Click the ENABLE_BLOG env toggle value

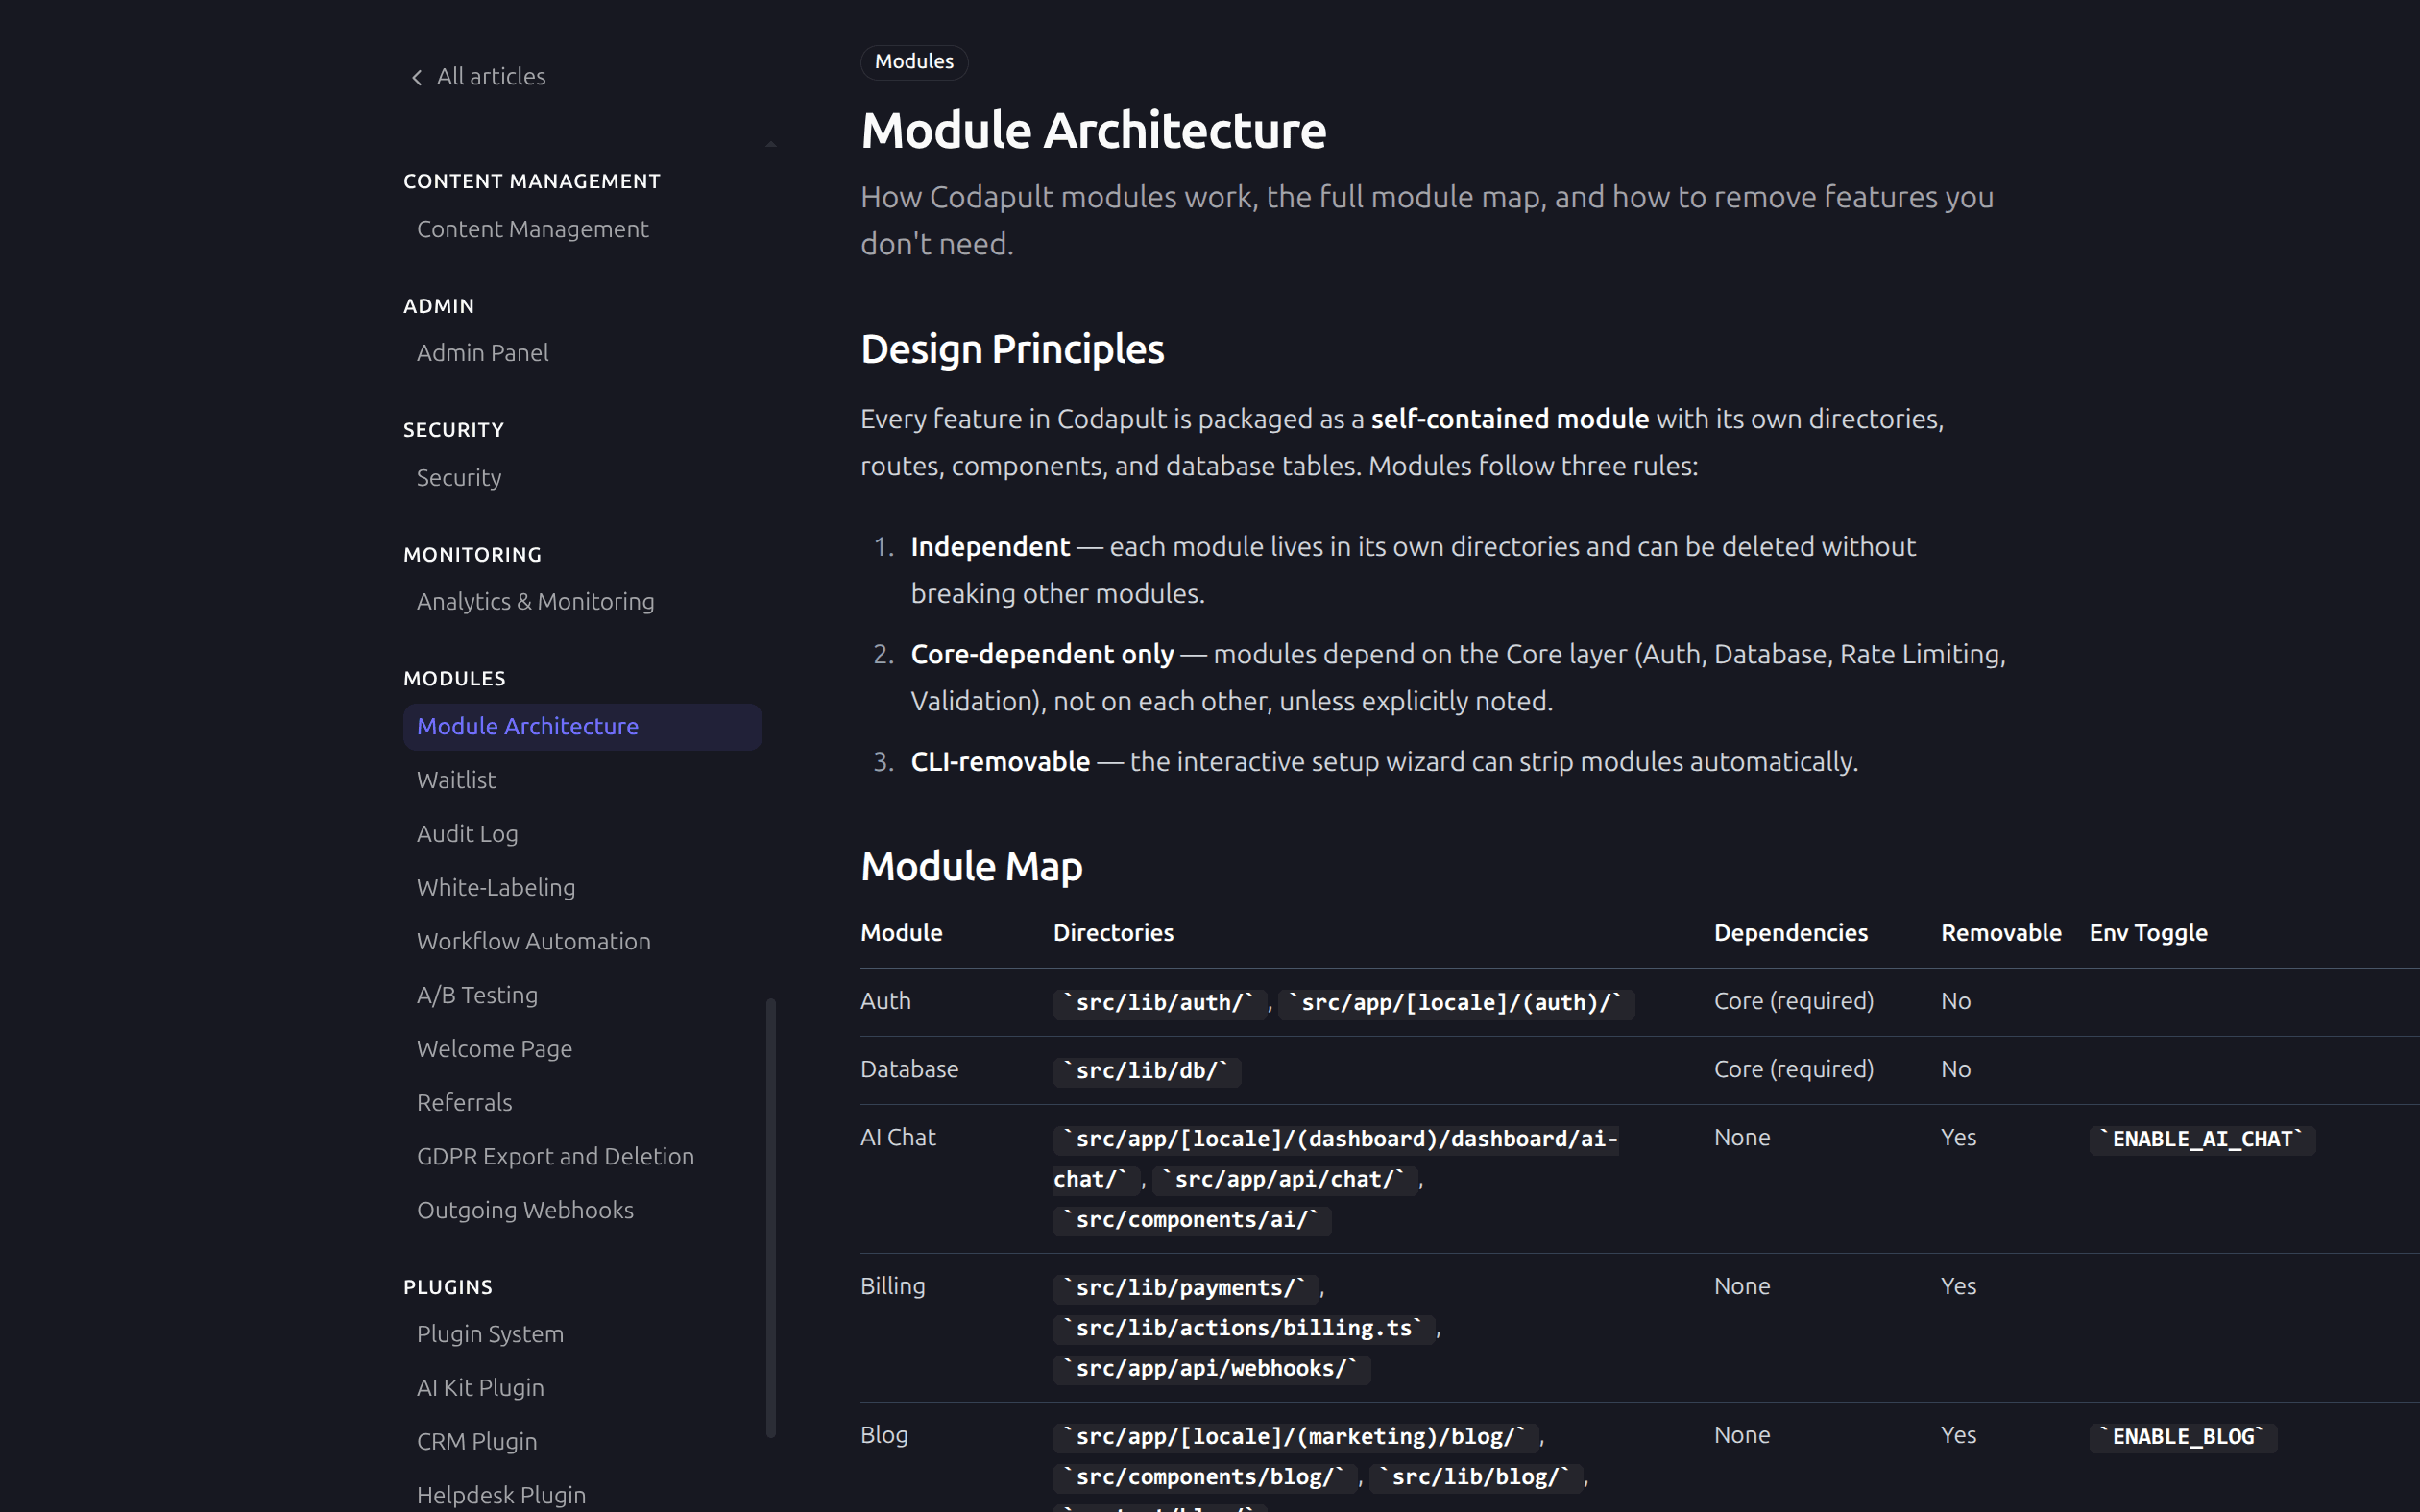click(x=2183, y=1437)
